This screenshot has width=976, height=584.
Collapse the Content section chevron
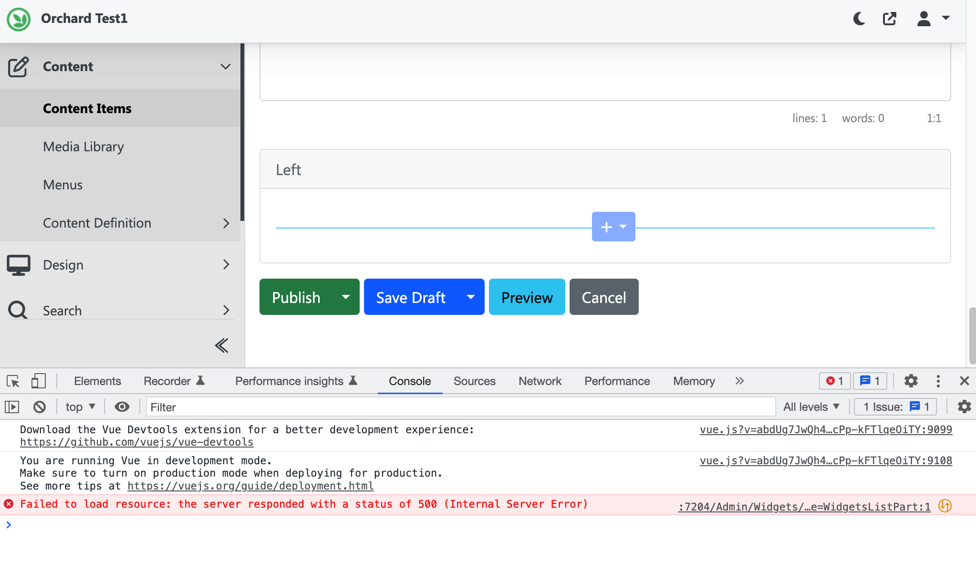click(225, 66)
